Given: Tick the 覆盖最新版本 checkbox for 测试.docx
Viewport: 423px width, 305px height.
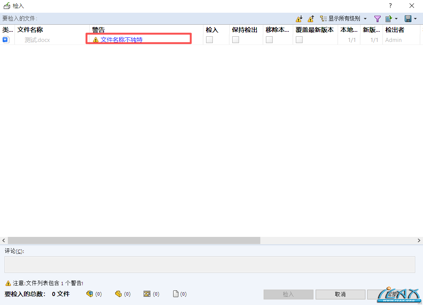Looking at the screenshot, I should 299,40.
